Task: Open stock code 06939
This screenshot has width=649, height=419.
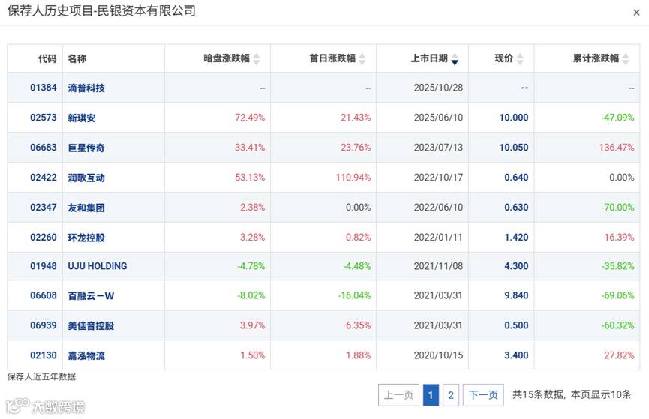Action: (x=44, y=325)
